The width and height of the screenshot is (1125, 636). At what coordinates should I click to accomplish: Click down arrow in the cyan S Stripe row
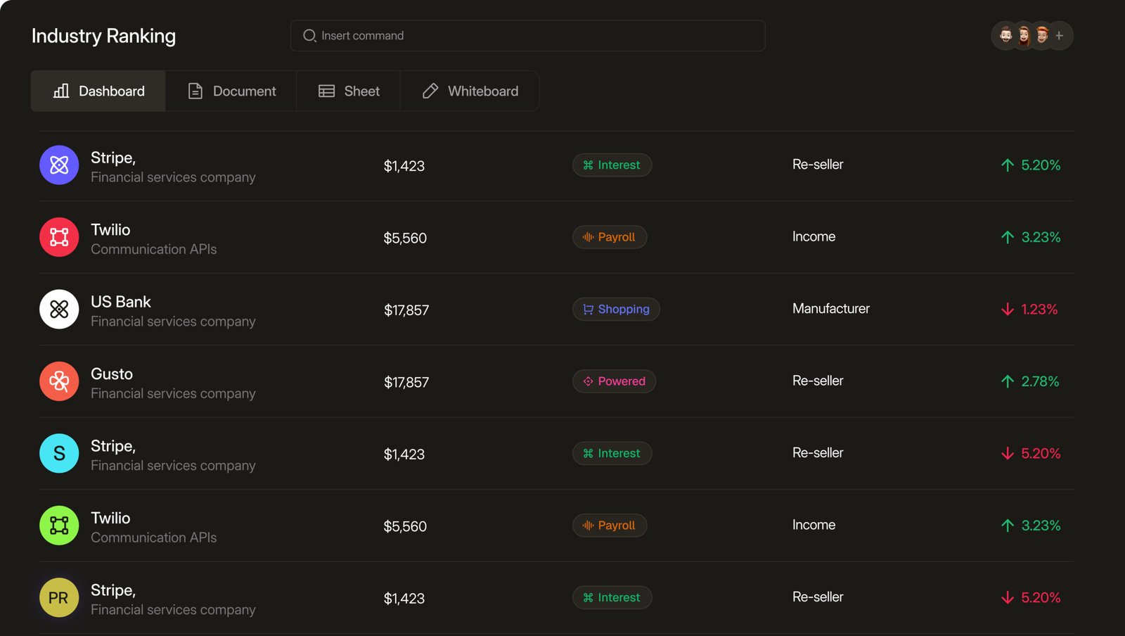point(1008,453)
